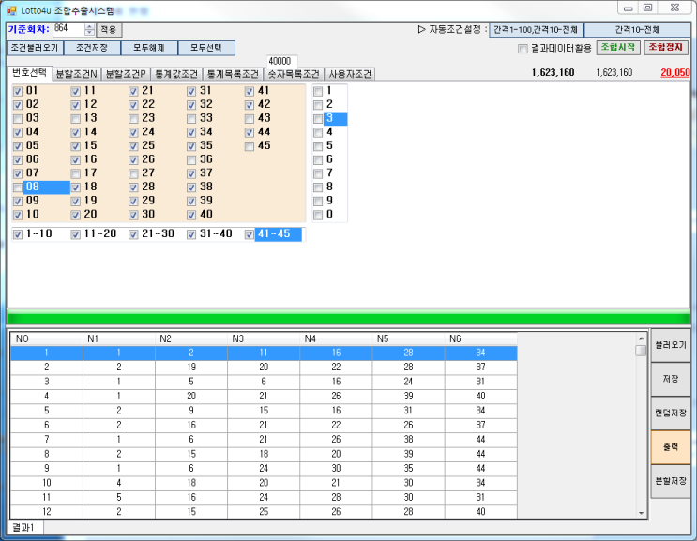
Task: Check number 36 checkbox
Action: [191, 160]
